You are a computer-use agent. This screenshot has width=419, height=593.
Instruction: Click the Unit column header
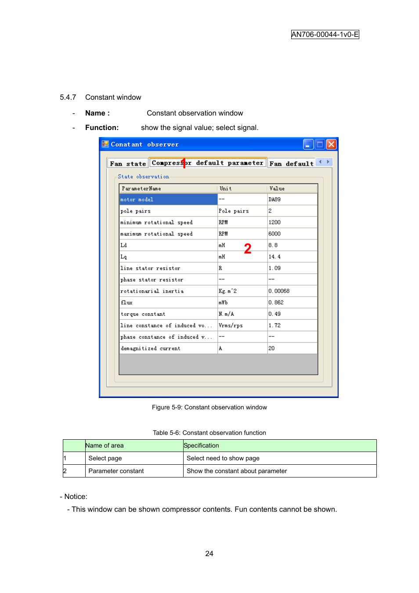click(x=242, y=188)
